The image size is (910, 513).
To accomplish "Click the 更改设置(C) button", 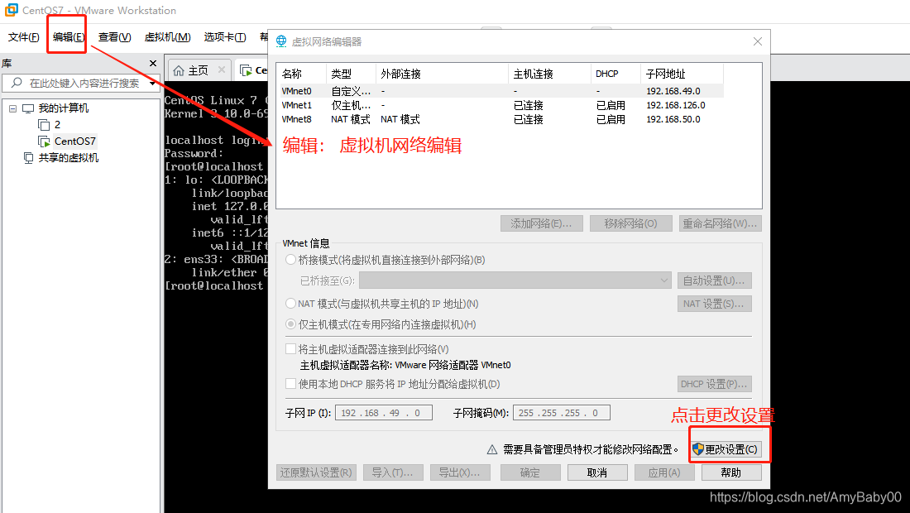I will (x=726, y=449).
